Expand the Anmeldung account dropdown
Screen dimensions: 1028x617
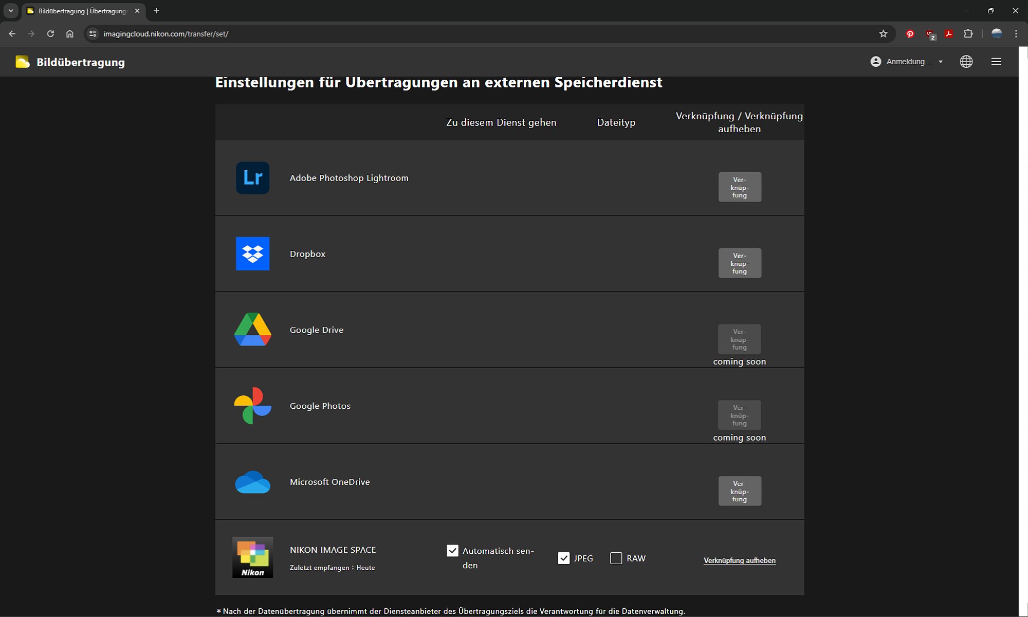(907, 62)
